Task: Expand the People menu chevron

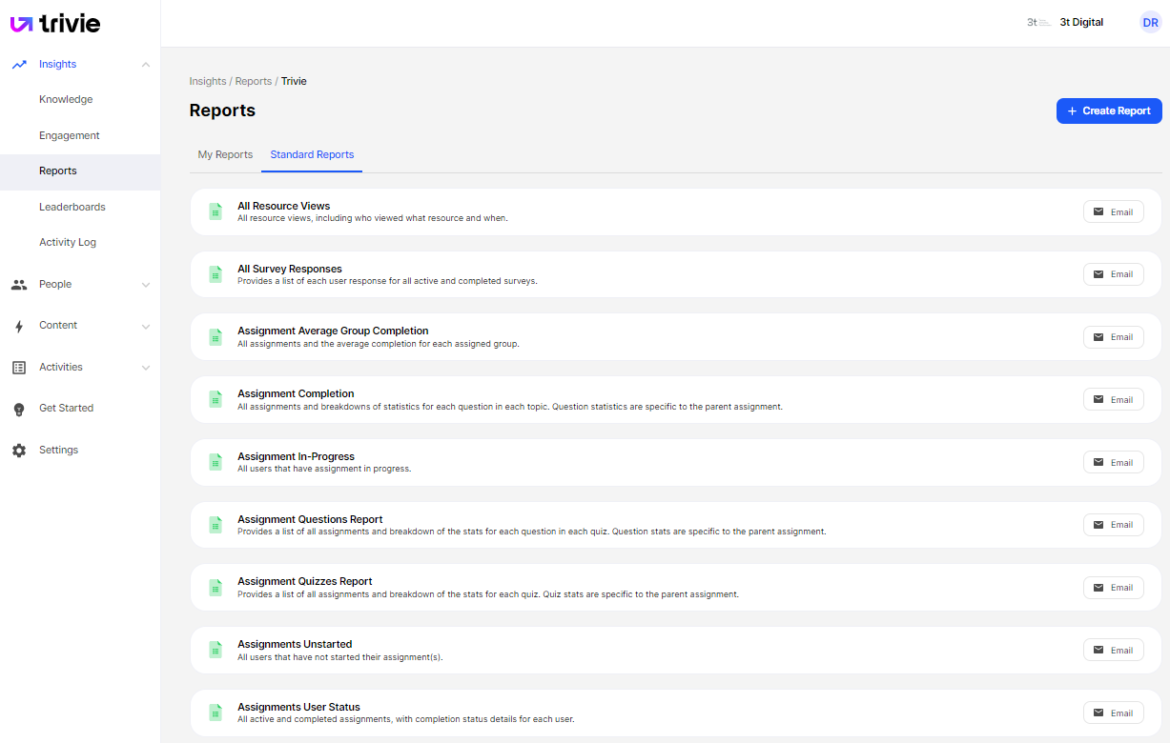Action: pos(145,285)
